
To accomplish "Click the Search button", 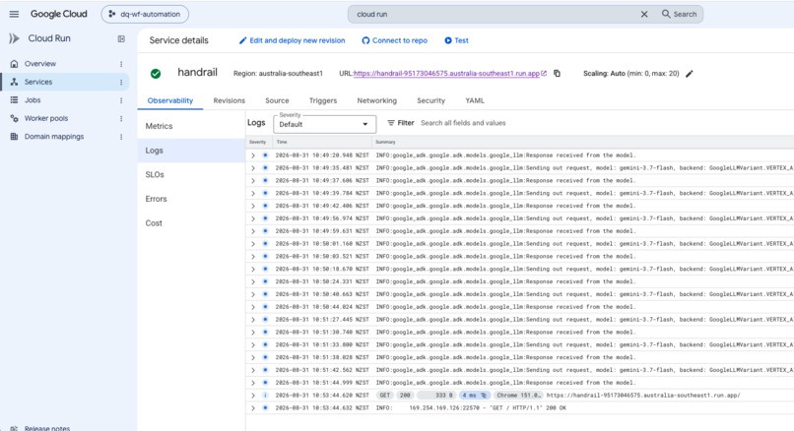I will (679, 14).
